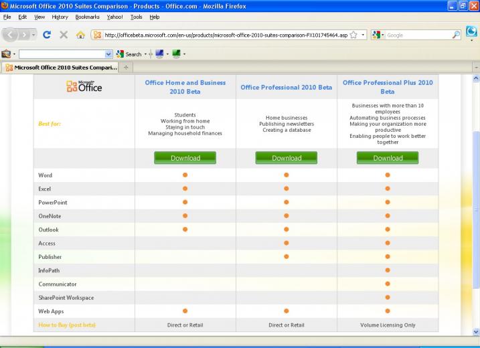
Task: Click the 'How to Buy (post beta)' label
Action: click(x=67, y=325)
